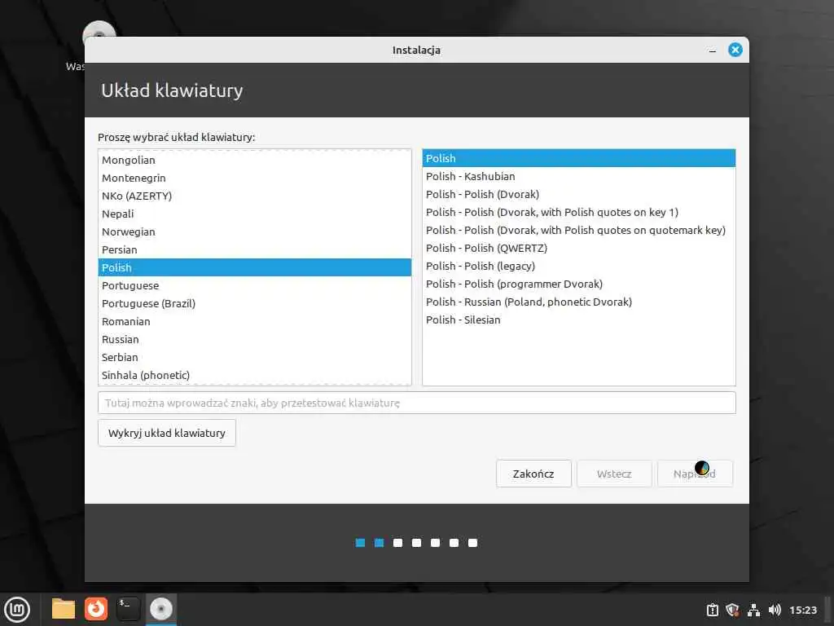
Task: Select Polish - Kashubian variant
Action: 579,176
